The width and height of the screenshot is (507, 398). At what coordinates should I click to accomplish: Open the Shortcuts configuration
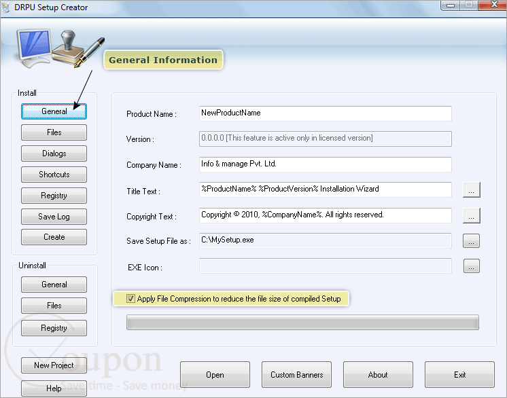(x=54, y=175)
